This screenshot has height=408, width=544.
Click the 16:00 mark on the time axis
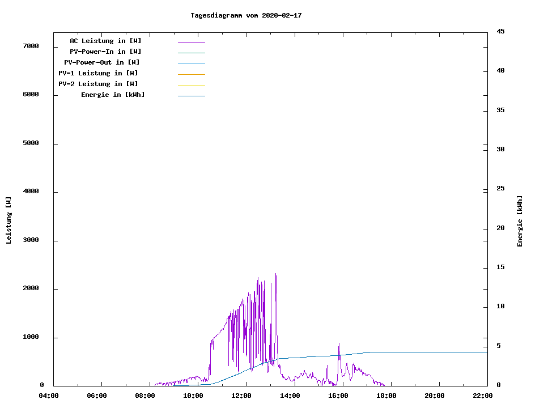pyautogui.click(x=338, y=396)
